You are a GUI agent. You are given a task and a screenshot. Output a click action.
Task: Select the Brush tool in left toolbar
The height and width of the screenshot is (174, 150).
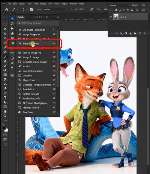(x=5, y=56)
